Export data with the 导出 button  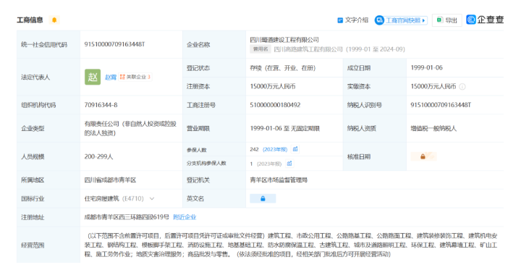[447, 20]
